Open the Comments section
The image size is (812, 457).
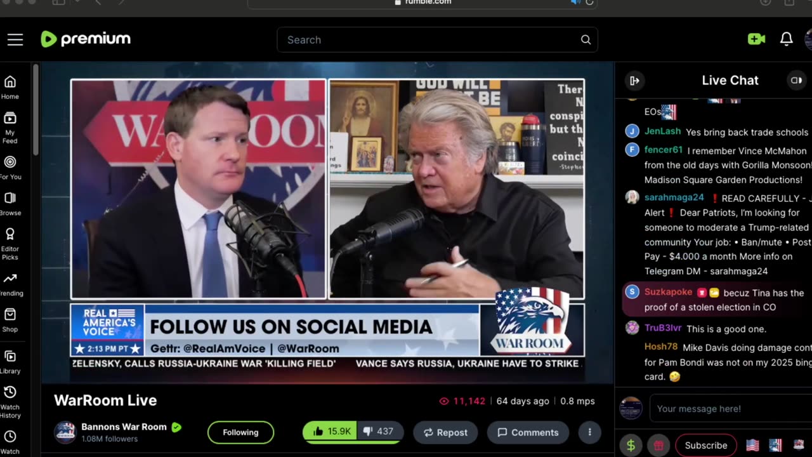coord(528,432)
